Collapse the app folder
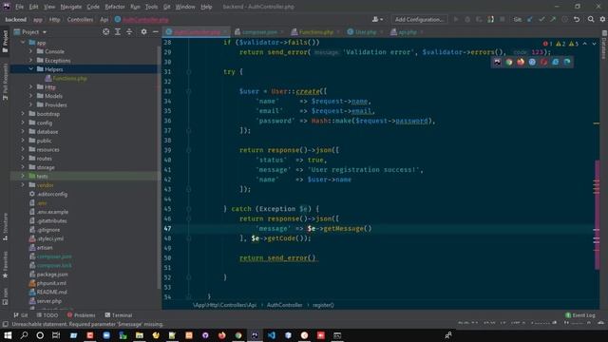This screenshot has width=608, height=342. (x=23, y=43)
